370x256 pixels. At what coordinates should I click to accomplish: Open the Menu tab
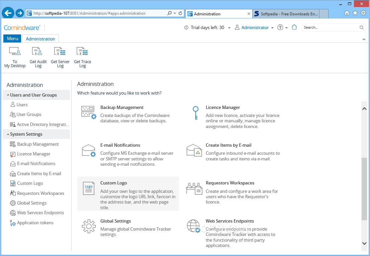(x=12, y=38)
